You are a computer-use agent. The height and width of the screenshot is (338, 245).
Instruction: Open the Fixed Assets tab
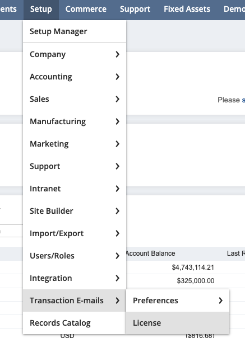[187, 9]
